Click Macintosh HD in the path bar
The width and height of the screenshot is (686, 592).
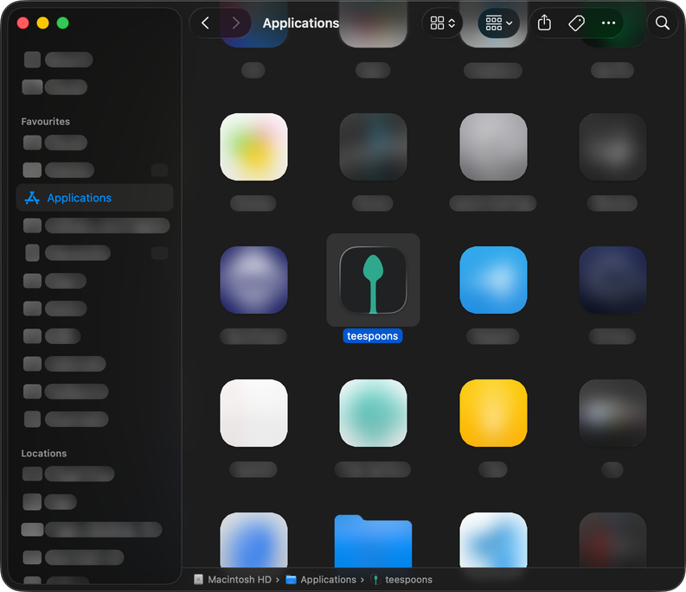[233, 579]
